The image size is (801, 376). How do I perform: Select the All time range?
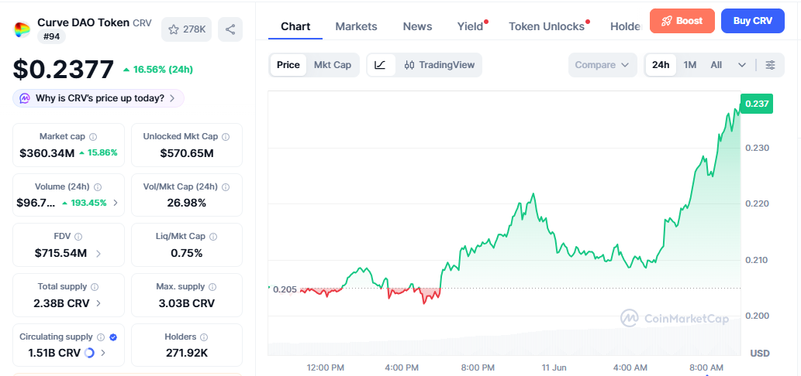pyautogui.click(x=716, y=65)
